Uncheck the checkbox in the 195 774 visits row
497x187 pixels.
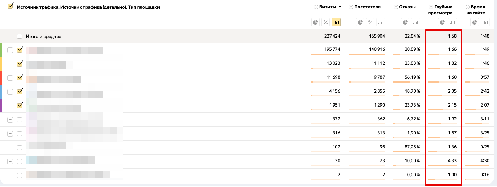click(x=20, y=50)
